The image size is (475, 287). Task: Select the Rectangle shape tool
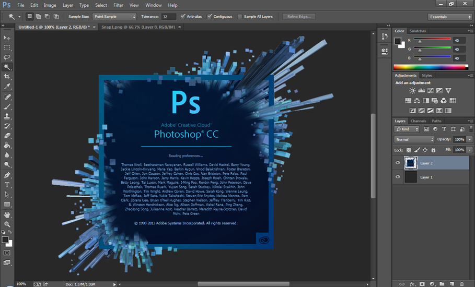[7, 204]
